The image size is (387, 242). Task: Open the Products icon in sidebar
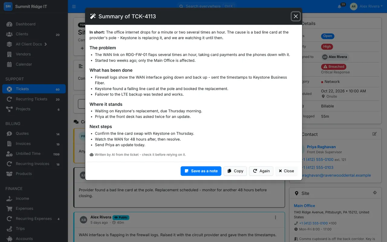(9, 174)
